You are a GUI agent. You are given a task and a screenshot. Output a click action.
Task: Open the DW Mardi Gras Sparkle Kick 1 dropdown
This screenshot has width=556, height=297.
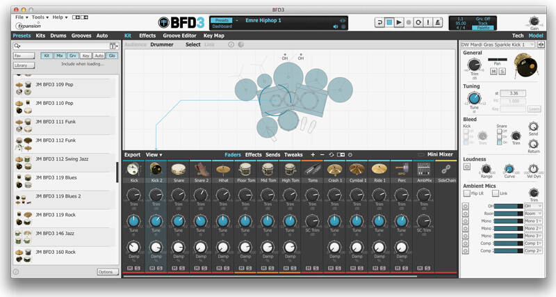click(498, 45)
